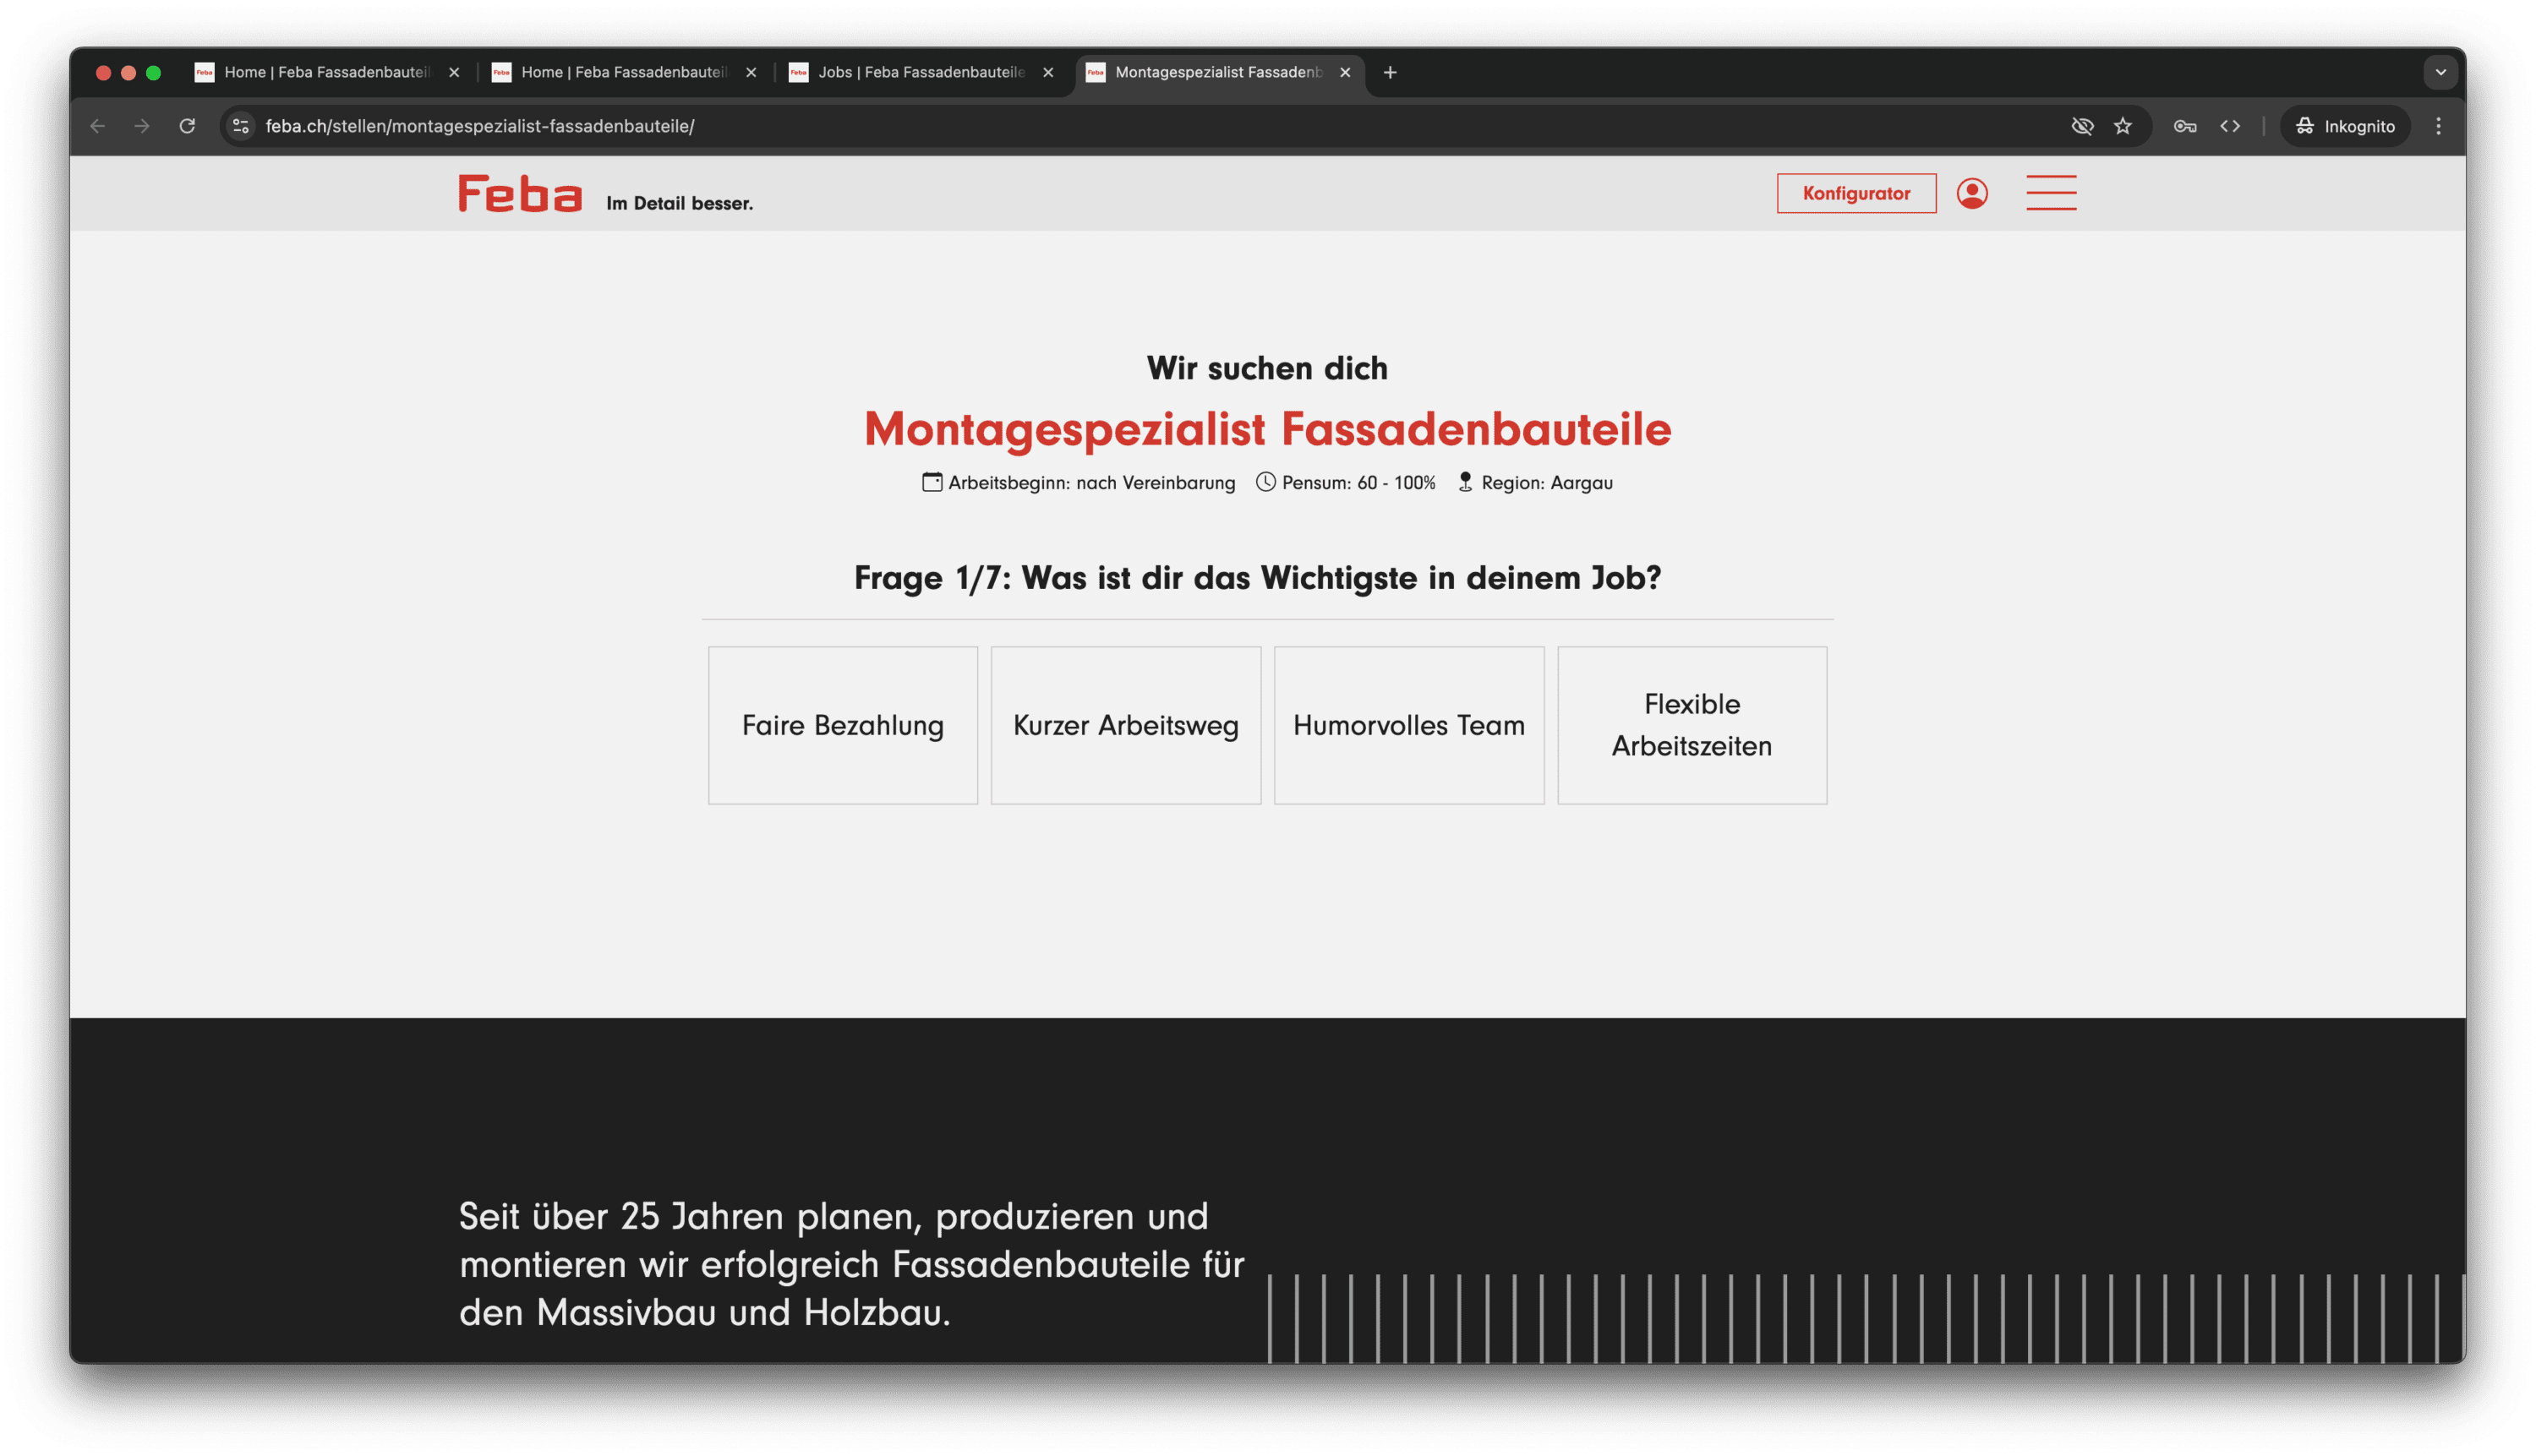The height and width of the screenshot is (1456, 2536).
Task: Click the 'Im Detail besser.' tagline
Action: 680,203
